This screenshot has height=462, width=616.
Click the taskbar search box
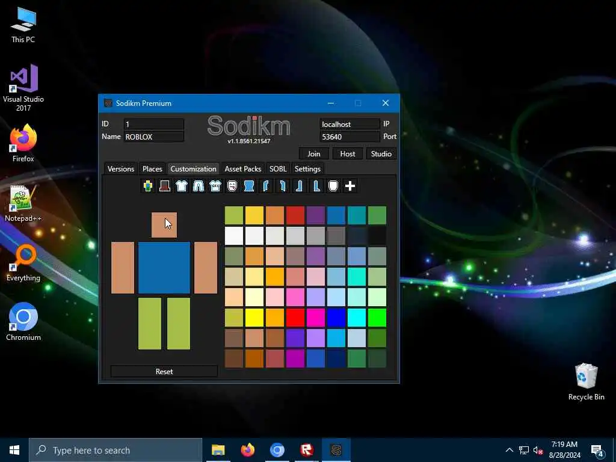click(x=115, y=450)
